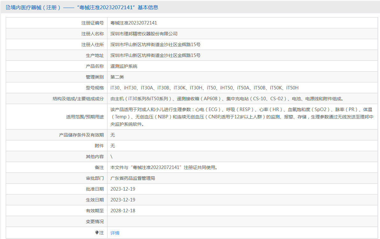Click the date 2023-12-19 in the 生效日期 row
380x239 pixels.
point(123,200)
